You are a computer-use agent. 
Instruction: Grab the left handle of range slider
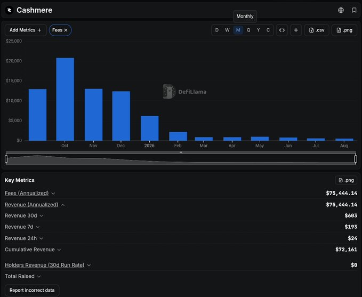coord(6,159)
